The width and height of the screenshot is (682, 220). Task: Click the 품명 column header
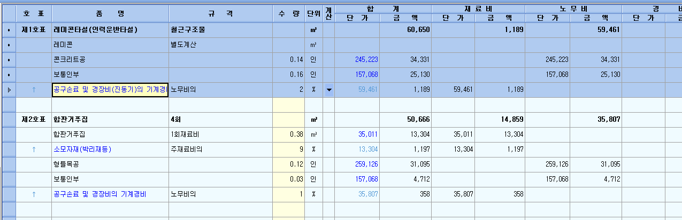[x=110, y=14]
